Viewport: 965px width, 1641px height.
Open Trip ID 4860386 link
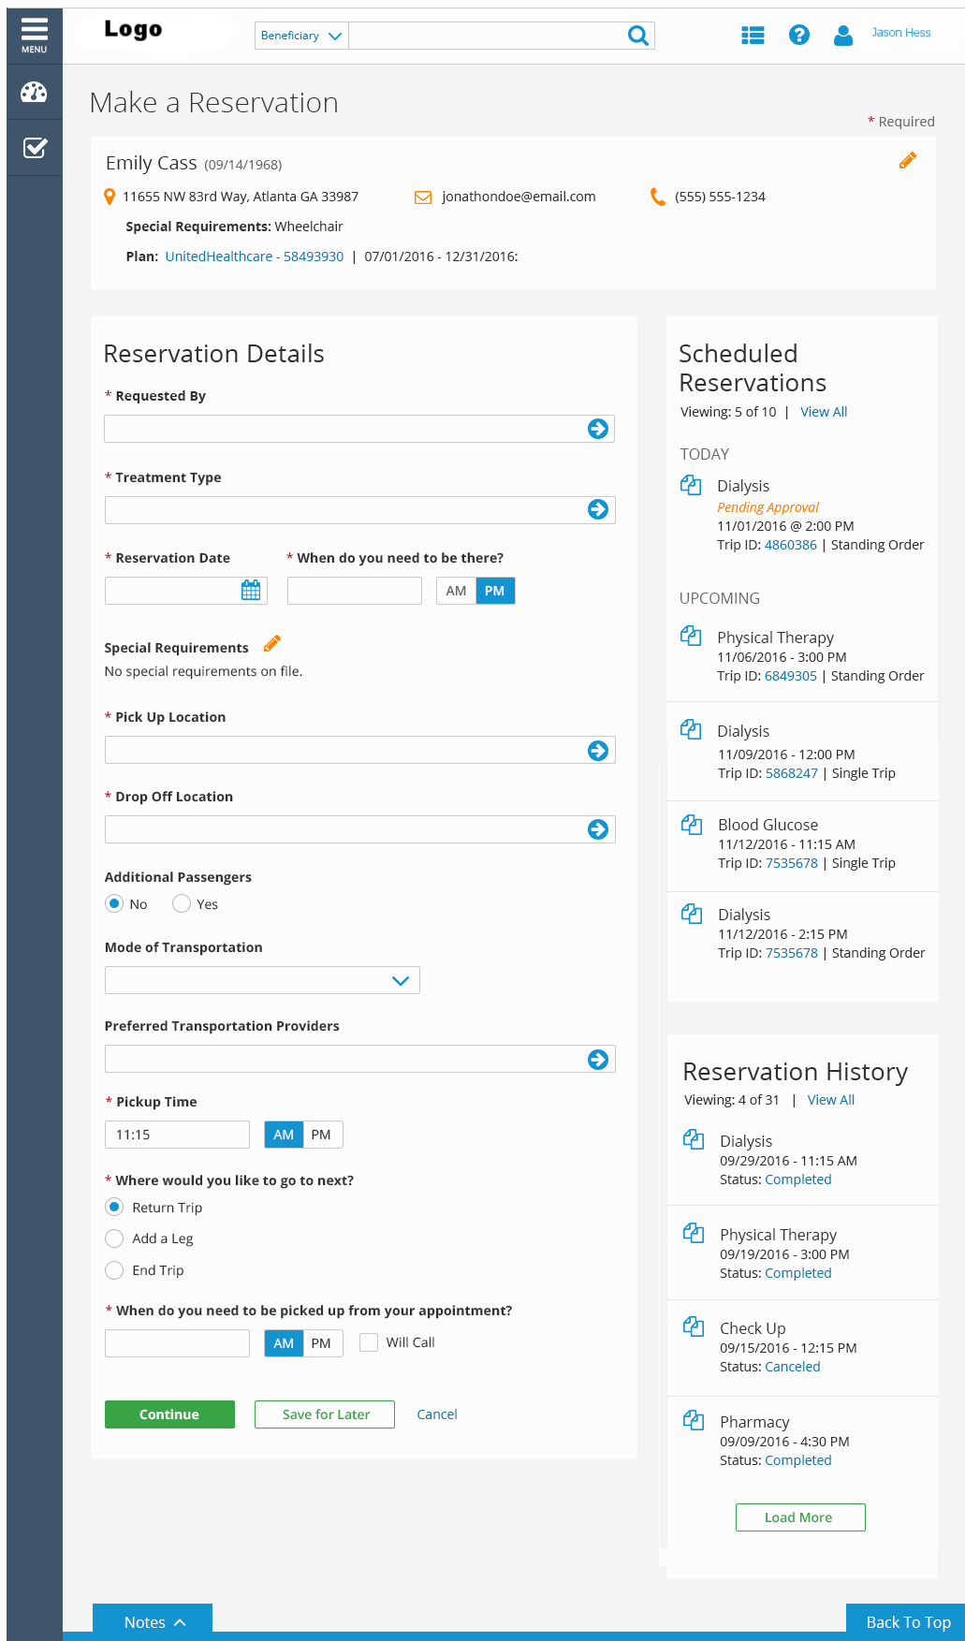[x=791, y=545]
